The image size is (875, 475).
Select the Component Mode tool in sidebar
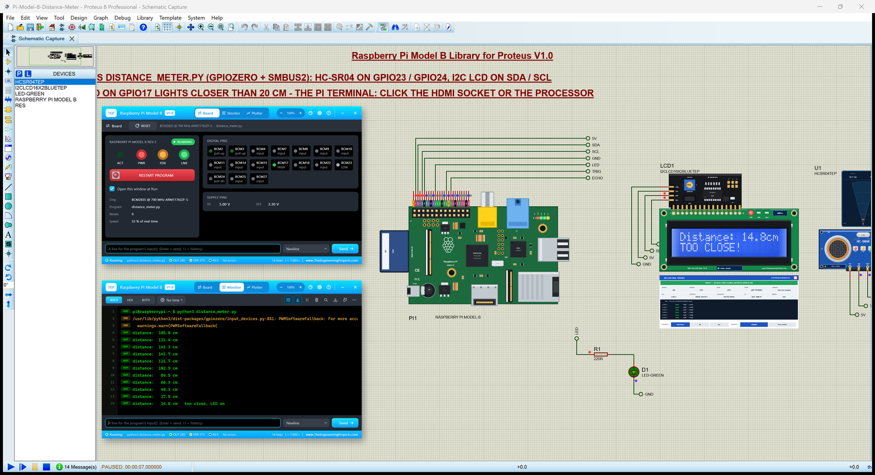pyautogui.click(x=8, y=62)
